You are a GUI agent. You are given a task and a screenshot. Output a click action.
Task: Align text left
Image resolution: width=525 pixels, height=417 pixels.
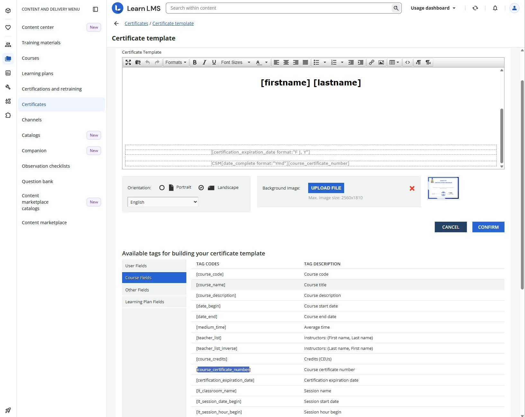coord(276,62)
